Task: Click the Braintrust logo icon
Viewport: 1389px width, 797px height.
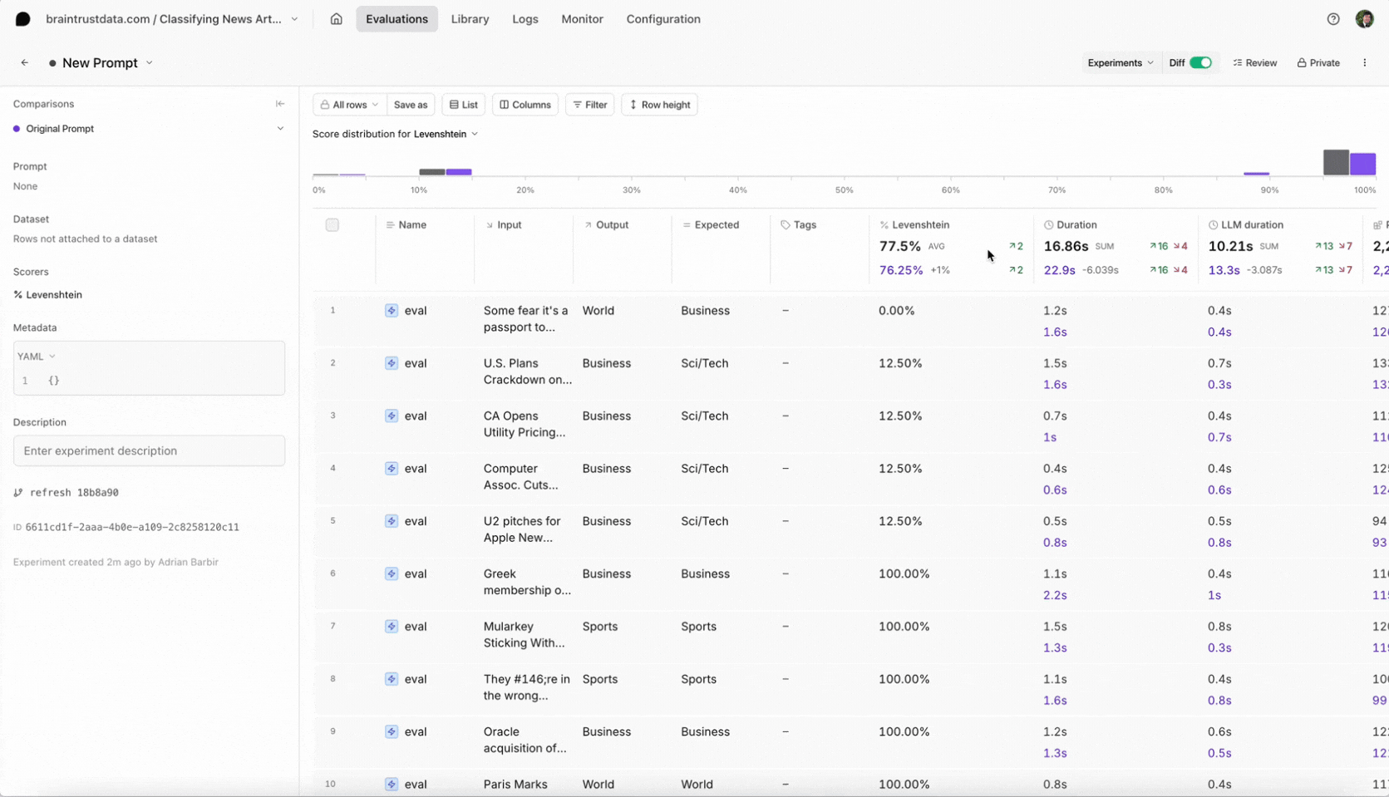Action: coord(23,19)
